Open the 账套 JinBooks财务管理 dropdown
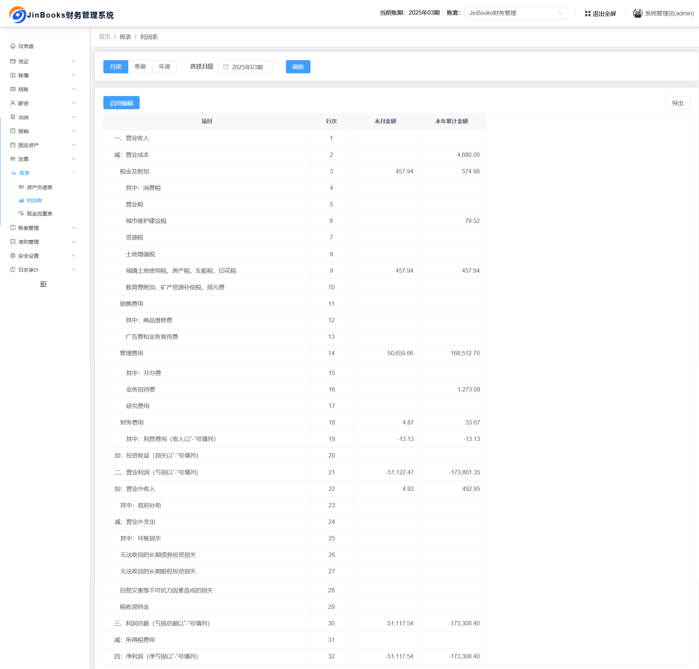699x669 pixels. point(516,13)
